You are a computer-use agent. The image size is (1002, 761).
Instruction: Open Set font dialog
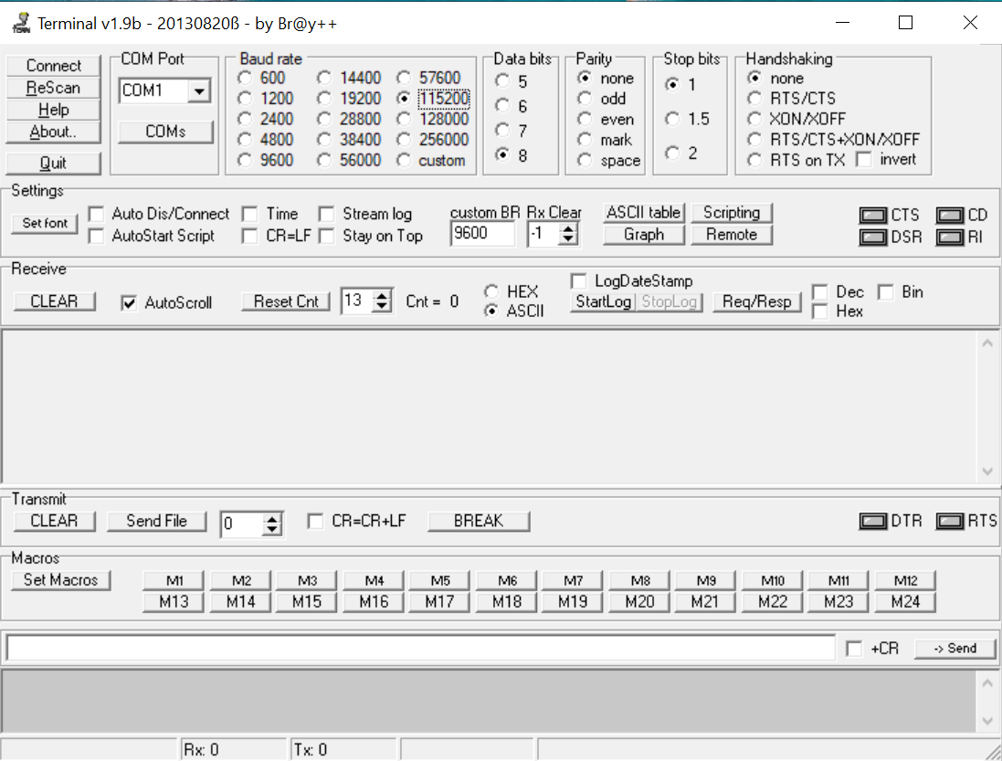point(45,224)
